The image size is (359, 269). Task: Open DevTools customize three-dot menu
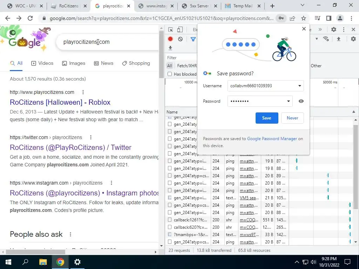[344, 29]
